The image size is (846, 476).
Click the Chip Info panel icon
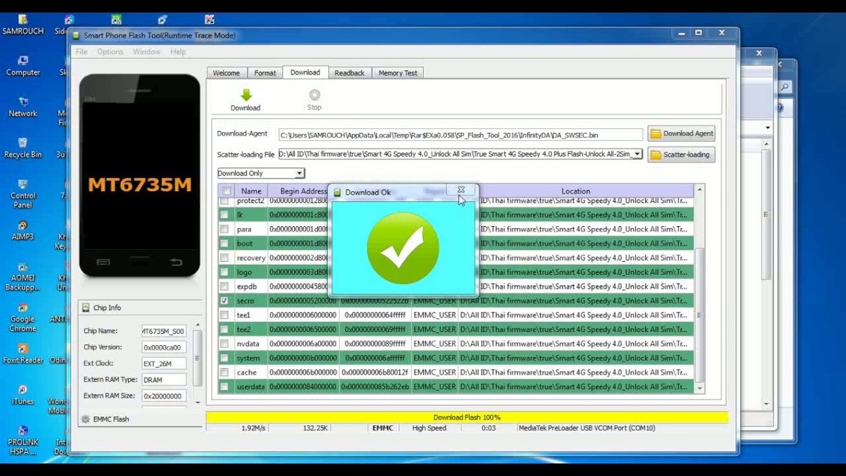85,307
